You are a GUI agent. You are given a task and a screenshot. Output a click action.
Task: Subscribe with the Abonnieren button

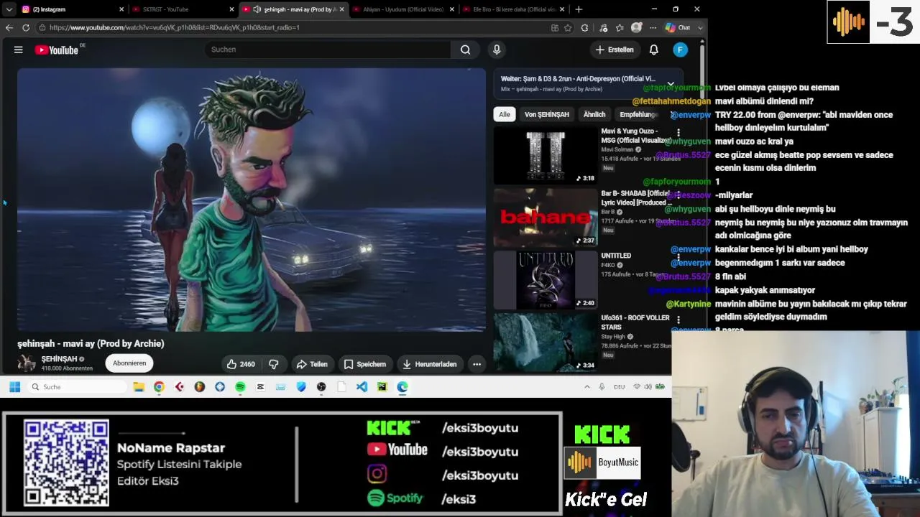tap(129, 363)
